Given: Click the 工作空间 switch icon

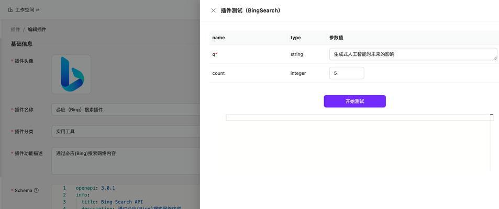Looking at the screenshot, I should [x=38, y=10].
